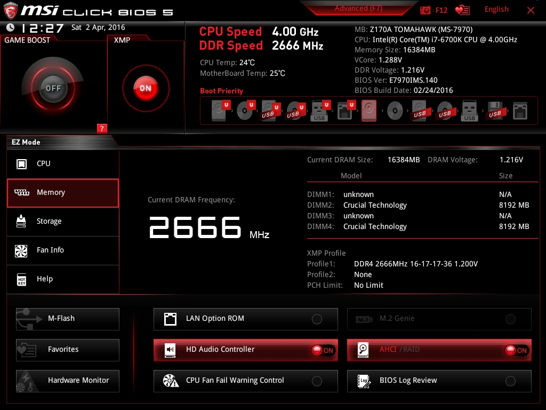Click the DIMM3 unknown row

tap(418, 216)
